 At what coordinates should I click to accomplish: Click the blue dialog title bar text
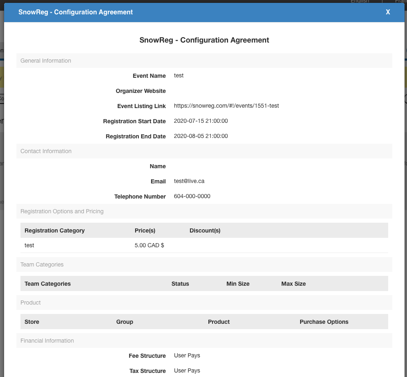tap(76, 12)
